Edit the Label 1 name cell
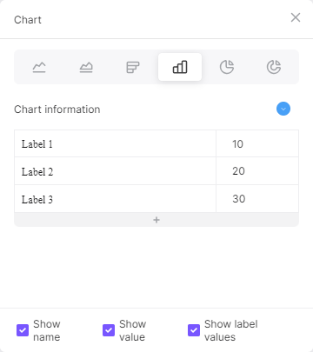 (x=116, y=143)
